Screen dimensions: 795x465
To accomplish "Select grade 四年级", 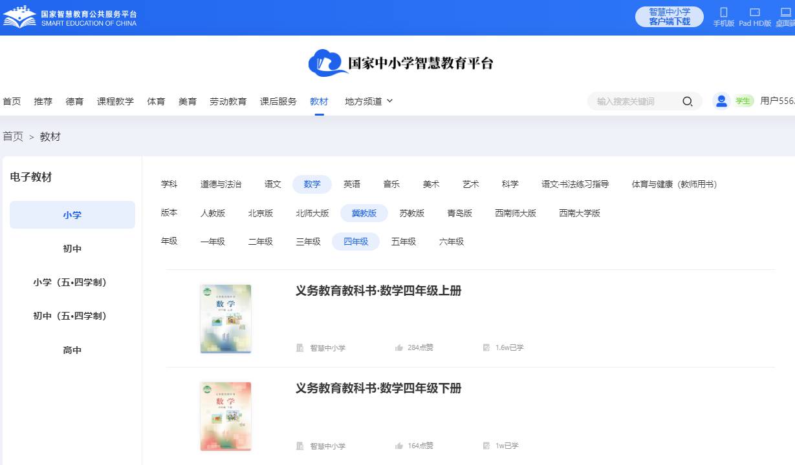I will pyautogui.click(x=356, y=242).
